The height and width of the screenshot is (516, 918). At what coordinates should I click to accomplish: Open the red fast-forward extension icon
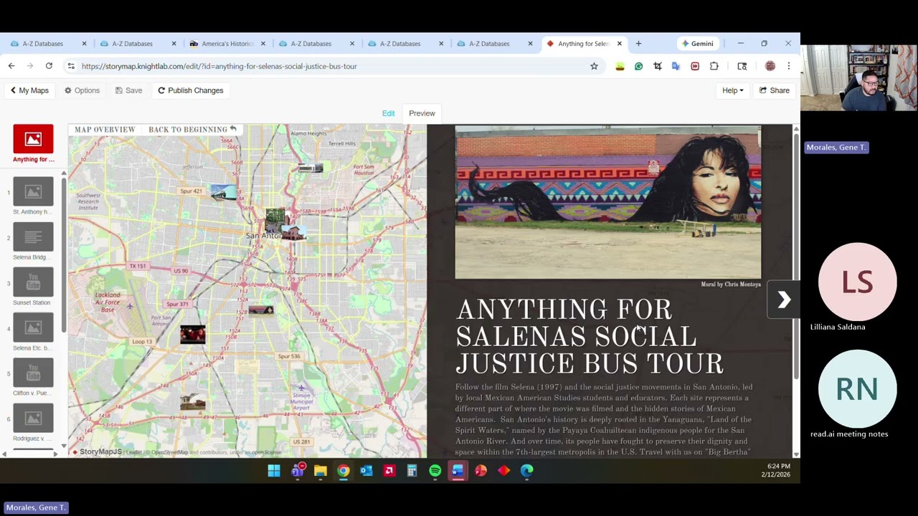[x=694, y=66]
